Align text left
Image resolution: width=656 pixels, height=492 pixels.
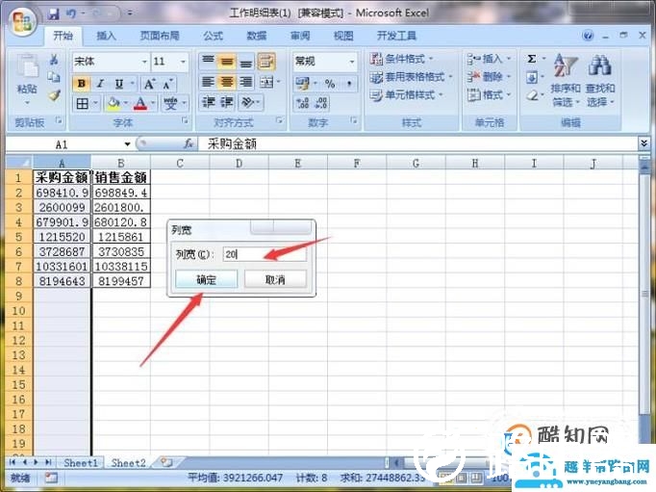tap(209, 82)
